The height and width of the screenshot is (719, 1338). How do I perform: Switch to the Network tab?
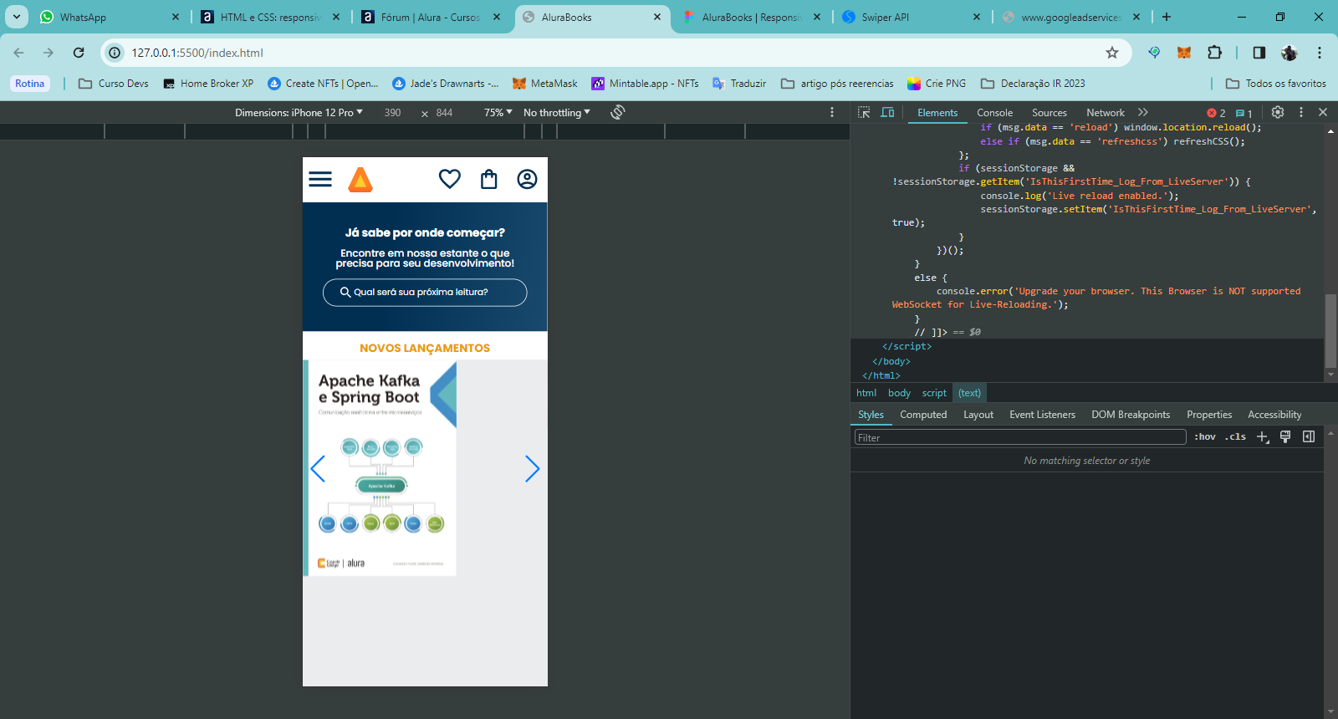[1106, 113]
